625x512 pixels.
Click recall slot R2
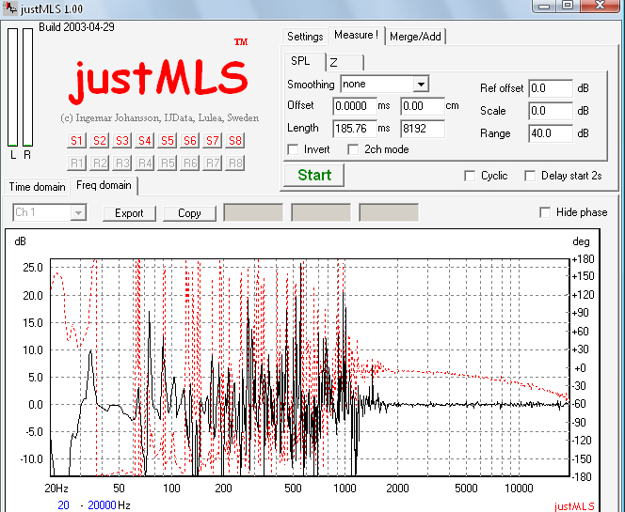point(99,163)
